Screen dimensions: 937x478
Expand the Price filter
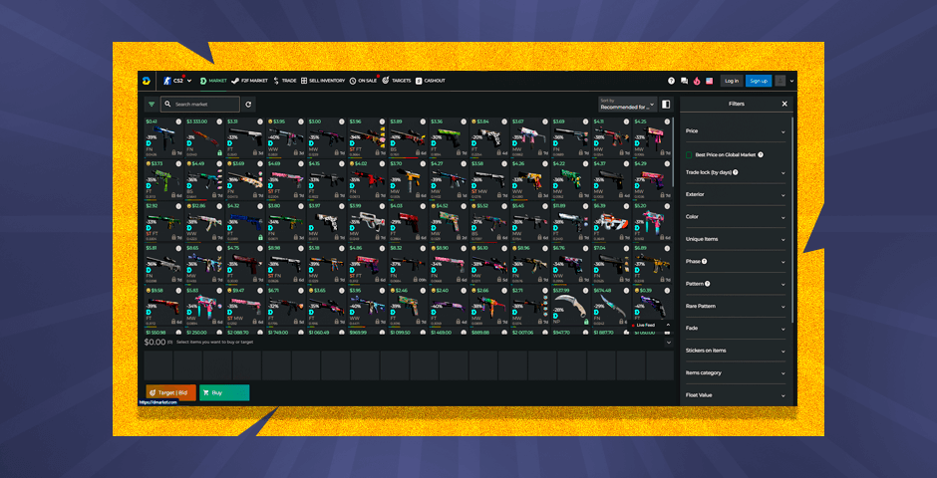(736, 130)
